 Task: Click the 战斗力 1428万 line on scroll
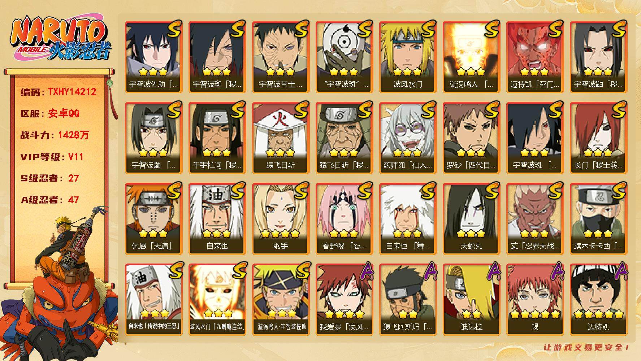click(x=55, y=135)
